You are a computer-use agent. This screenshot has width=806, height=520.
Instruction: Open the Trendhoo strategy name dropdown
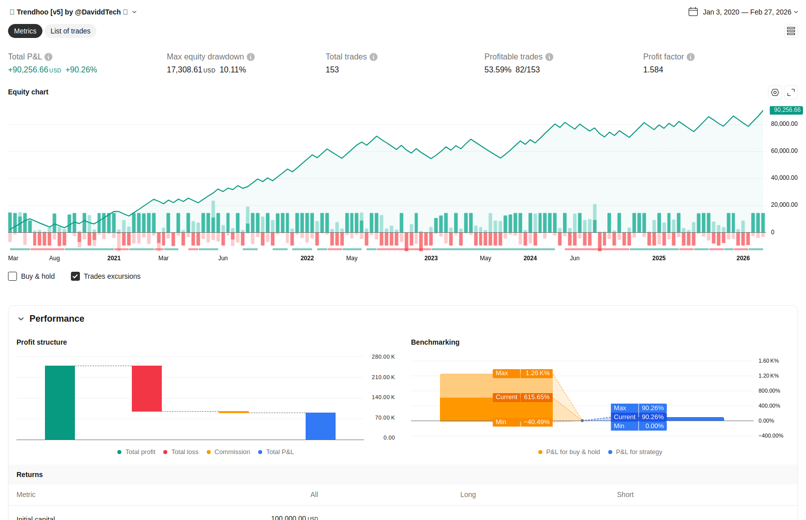[134, 12]
